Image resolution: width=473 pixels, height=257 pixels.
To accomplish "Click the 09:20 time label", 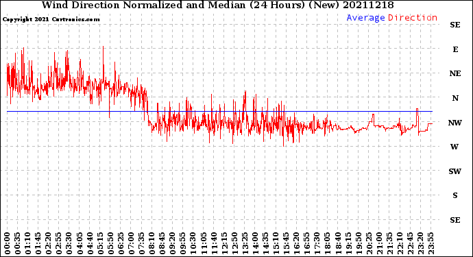I will [x=173, y=243].
